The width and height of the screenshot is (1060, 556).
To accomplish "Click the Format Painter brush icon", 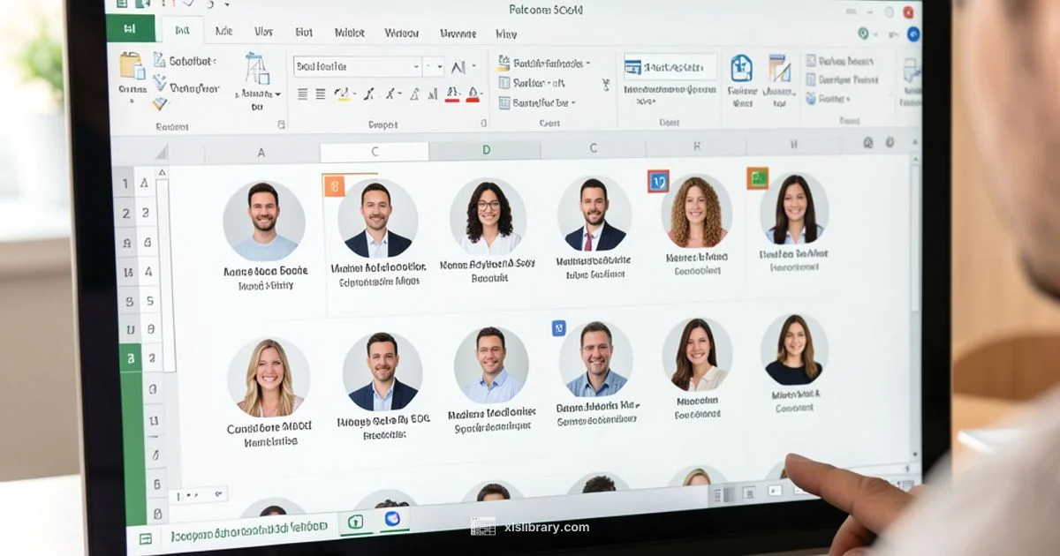I will 160,103.
